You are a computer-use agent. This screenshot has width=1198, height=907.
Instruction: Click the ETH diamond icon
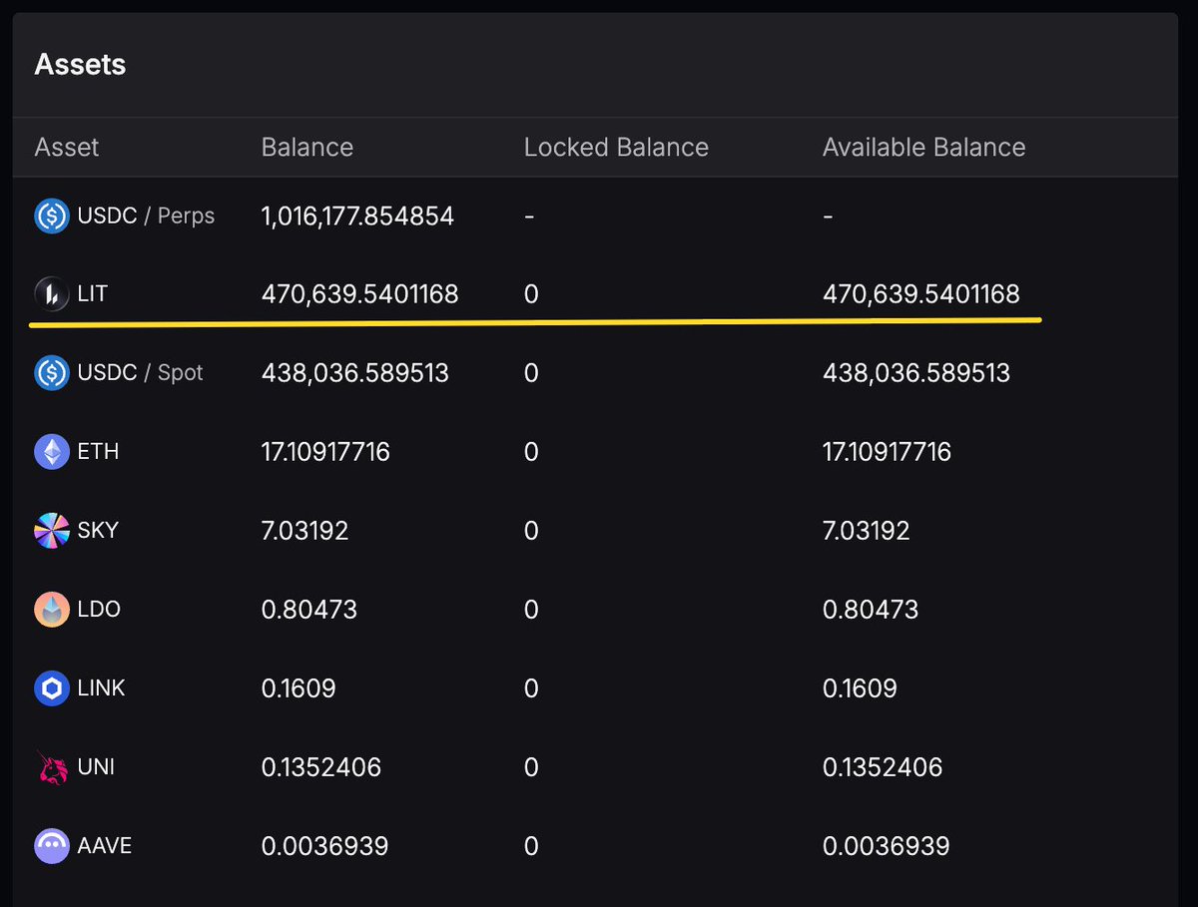(52, 452)
